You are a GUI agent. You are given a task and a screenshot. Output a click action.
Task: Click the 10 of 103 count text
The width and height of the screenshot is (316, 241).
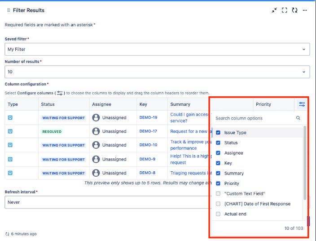[294, 228]
